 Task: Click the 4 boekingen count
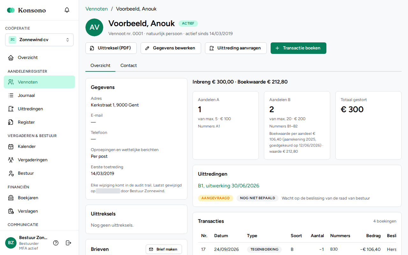click(x=385, y=221)
